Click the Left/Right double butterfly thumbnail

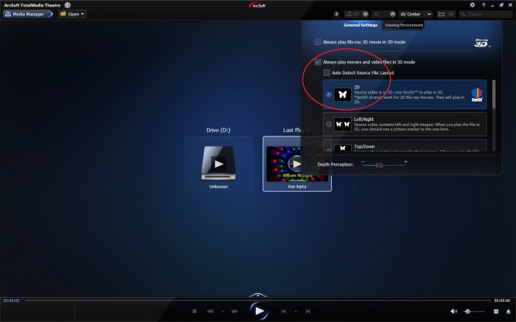(x=343, y=125)
